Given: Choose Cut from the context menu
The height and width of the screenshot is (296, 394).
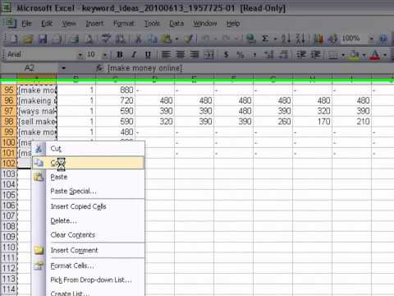Looking at the screenshot, I should coord(88,149).
